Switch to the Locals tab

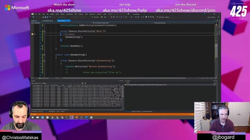[x=58, y=112]
